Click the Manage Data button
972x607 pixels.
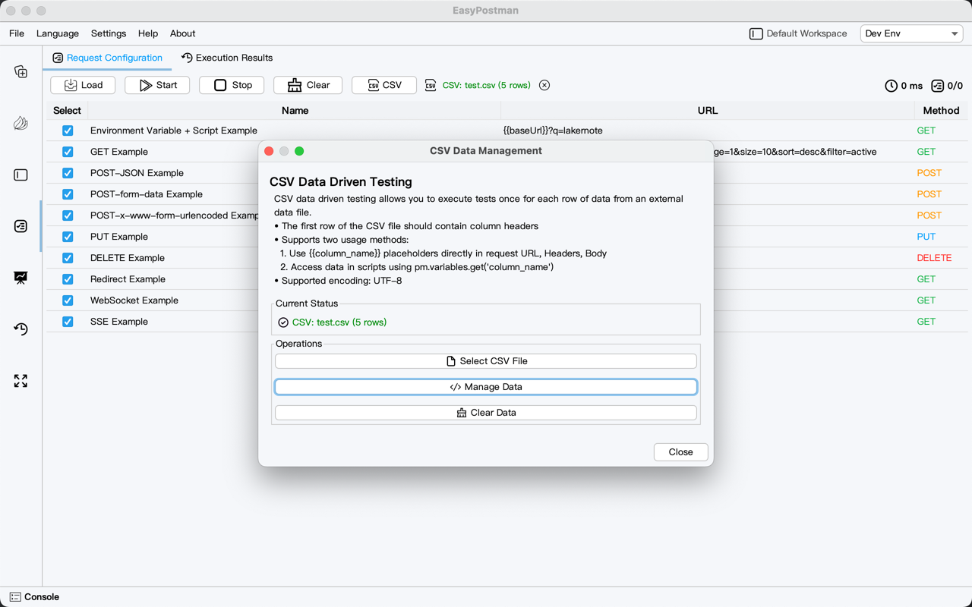[486, 387]
